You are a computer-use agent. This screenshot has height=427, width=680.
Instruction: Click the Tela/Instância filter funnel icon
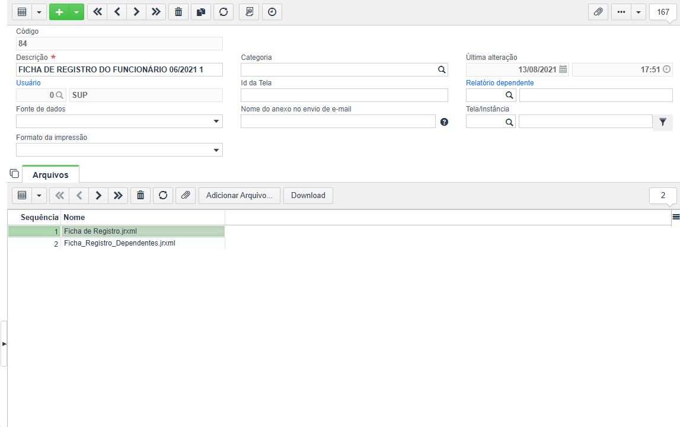coord(663,122)
